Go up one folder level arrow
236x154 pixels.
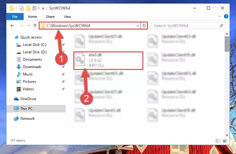(x=35, y=26)
